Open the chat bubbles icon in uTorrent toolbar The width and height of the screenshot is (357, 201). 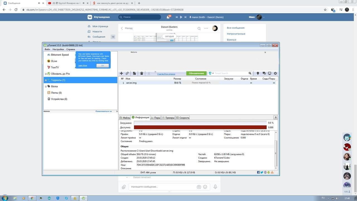coord(264,73)
